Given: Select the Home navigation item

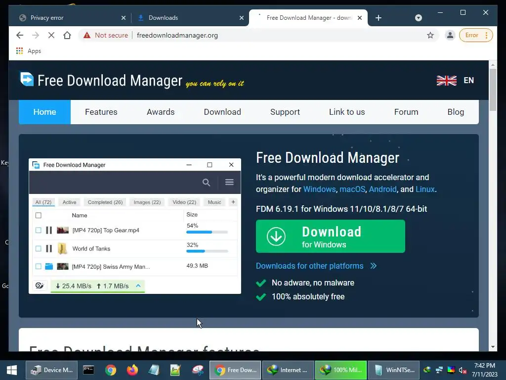Looking at the screenshot, I should tap(44, 112).
